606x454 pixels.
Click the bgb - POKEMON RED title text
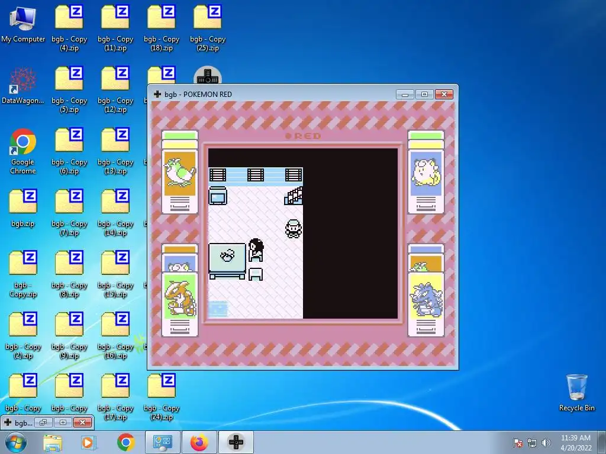point(198,95)
